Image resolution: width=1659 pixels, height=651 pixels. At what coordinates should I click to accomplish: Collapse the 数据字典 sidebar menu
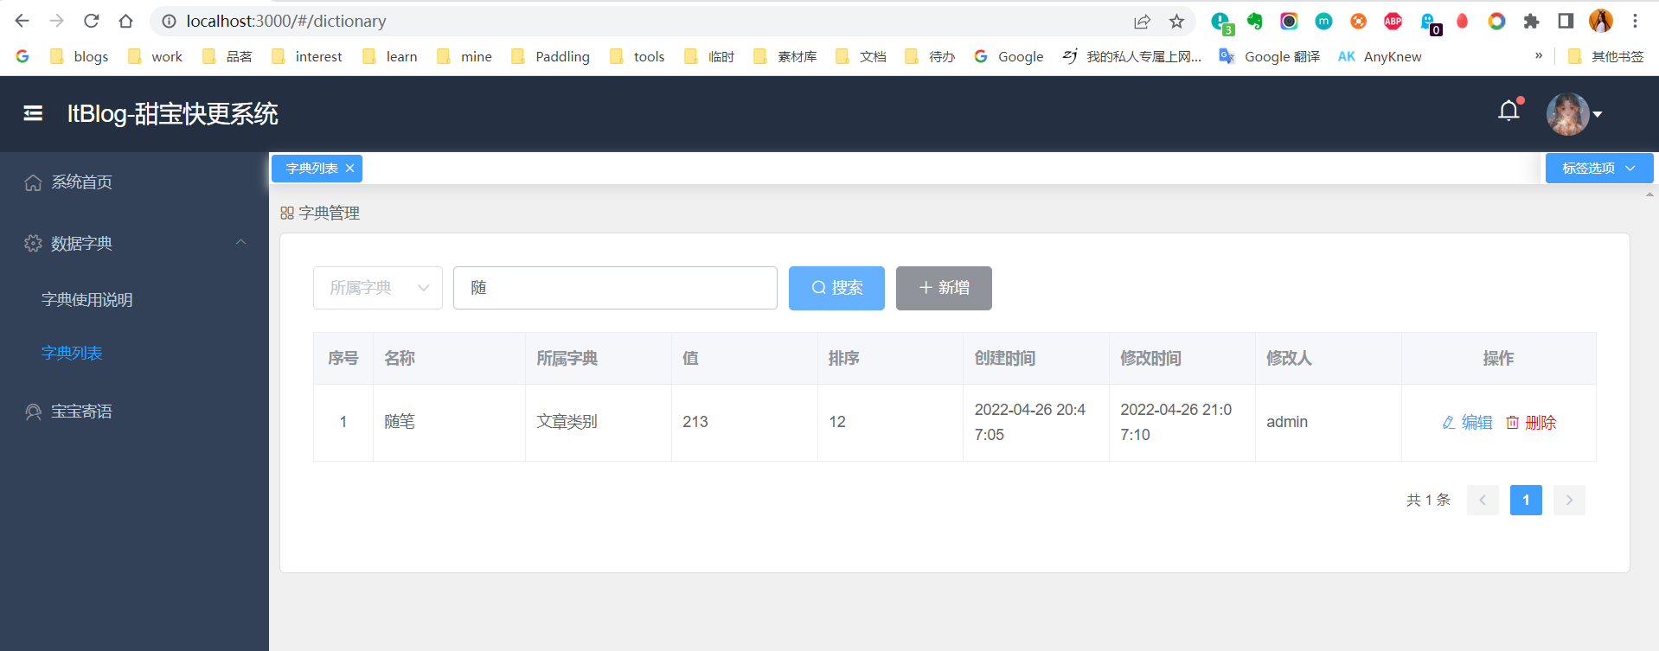134,244
